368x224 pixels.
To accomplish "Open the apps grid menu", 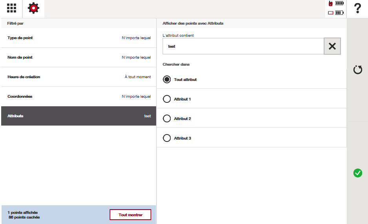I will (x=11, y=8).
